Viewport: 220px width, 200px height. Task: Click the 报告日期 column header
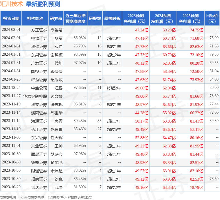pos(11,19)
